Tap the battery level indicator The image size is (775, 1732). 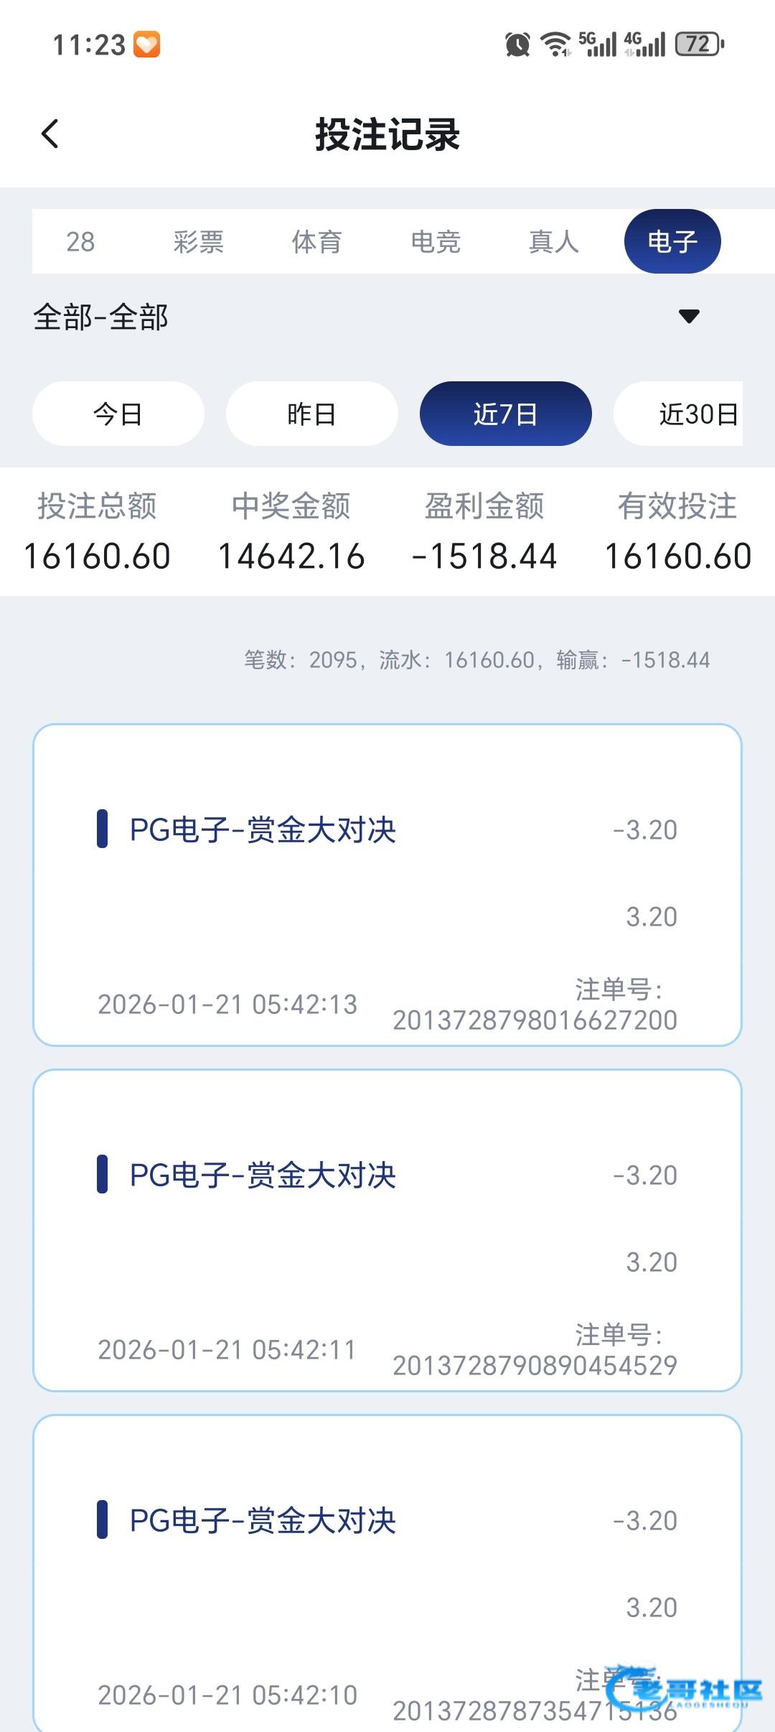[700, 45]
